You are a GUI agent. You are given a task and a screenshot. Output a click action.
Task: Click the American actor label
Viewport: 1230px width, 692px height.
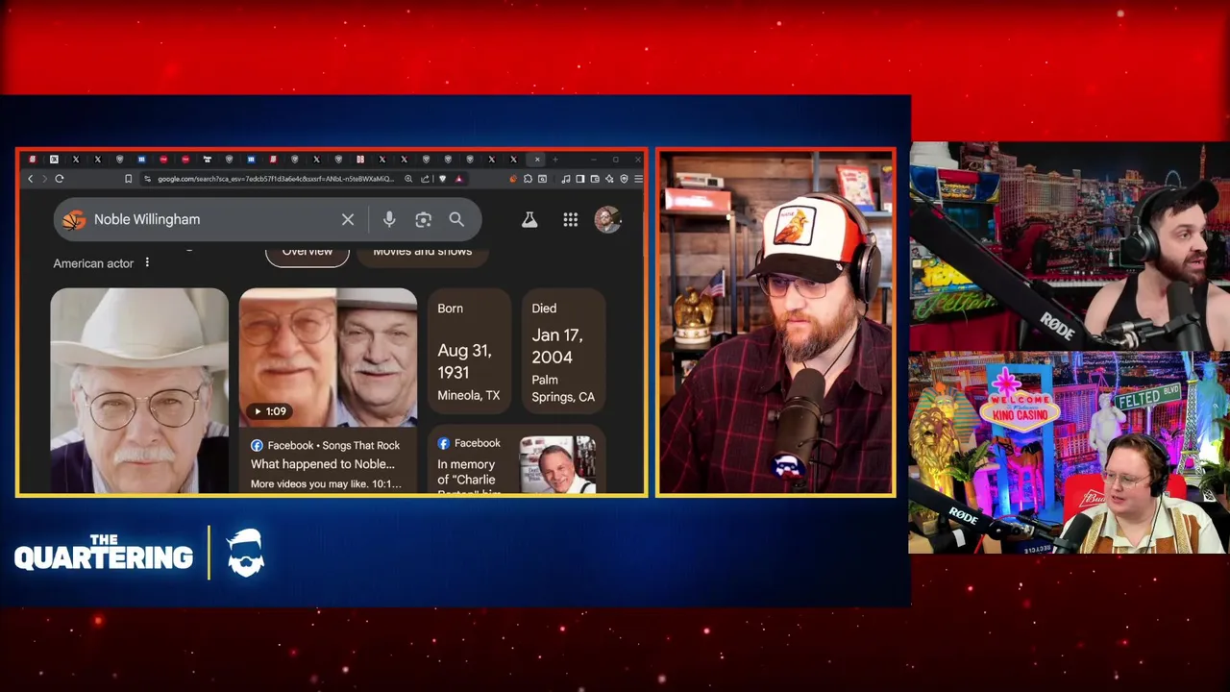93,263
